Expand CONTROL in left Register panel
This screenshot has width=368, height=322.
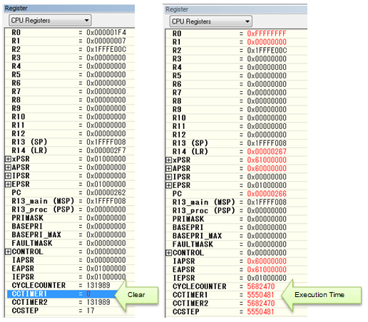(8, 251)
